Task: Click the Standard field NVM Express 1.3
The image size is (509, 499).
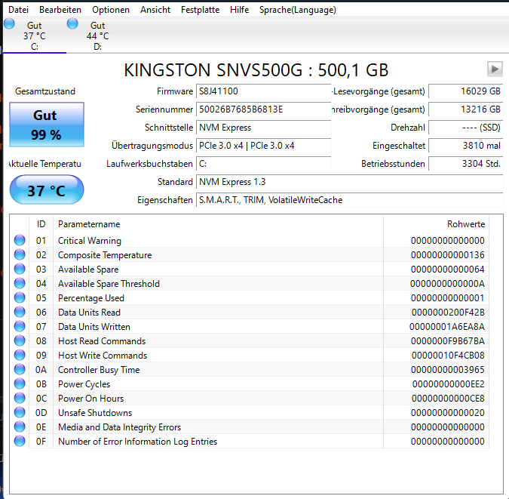Action: [x=350, y=182]
